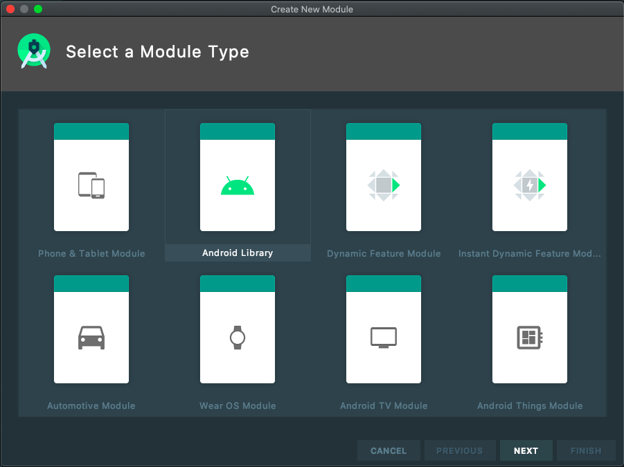The height and width of the screenshot is (467, 624).
Task: Click the Wear OS Module label
Action: pyautogui.click(x=238, y=405)
